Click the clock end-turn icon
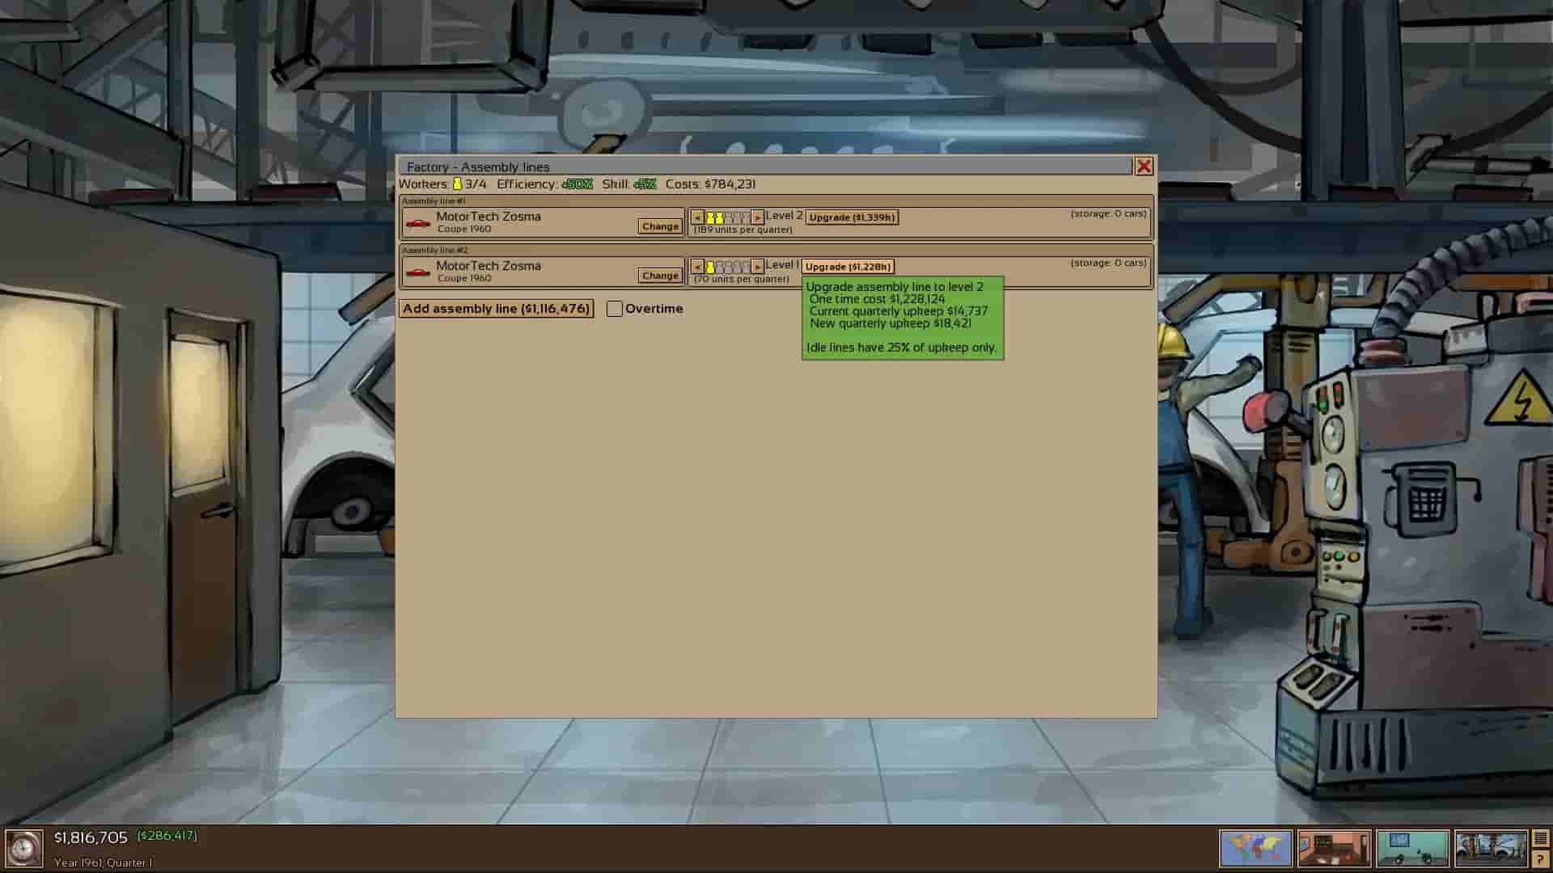Screen dimensions: 1553x873 click(23, 848)
